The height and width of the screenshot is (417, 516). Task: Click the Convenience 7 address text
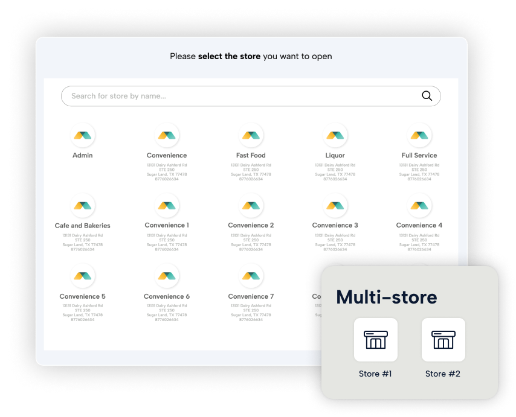point(251,313)
